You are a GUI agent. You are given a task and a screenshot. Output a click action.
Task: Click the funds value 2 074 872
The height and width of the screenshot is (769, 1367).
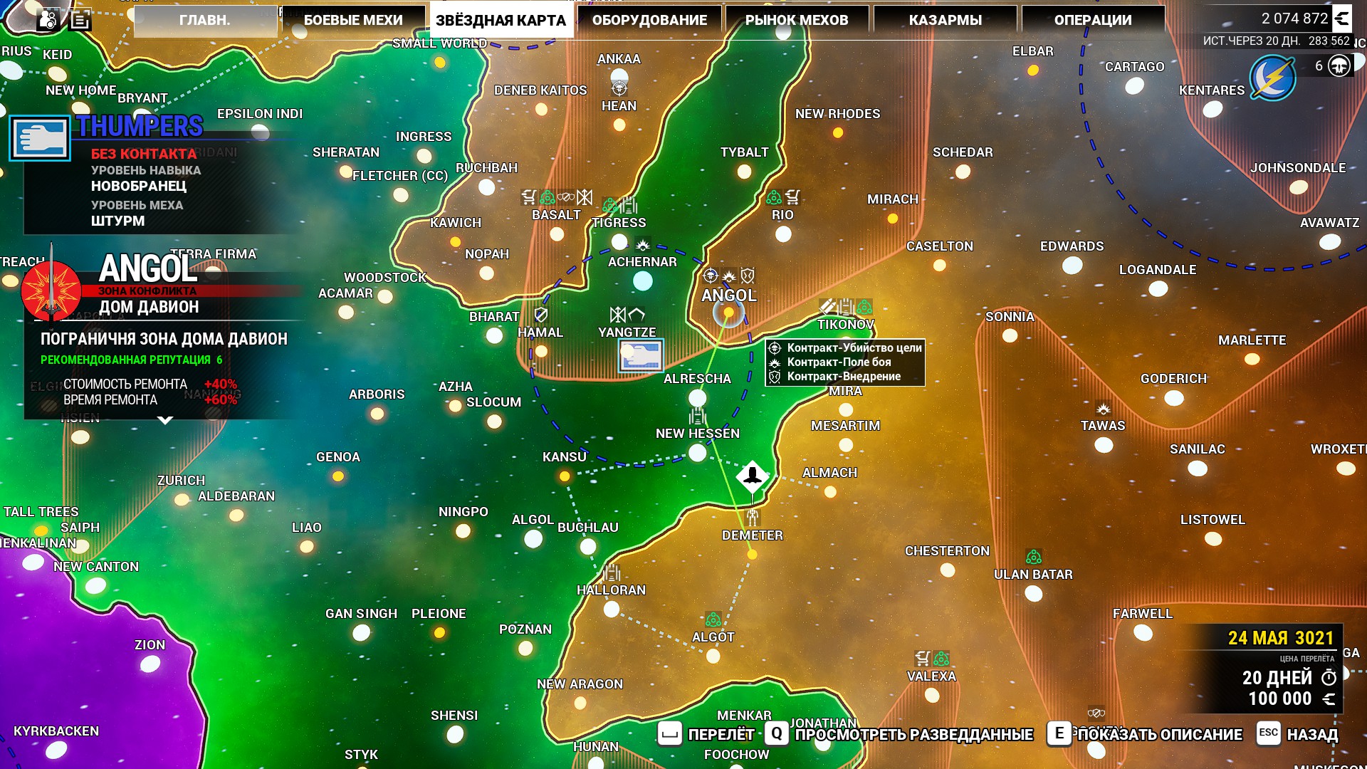[x=1295, y=19]
